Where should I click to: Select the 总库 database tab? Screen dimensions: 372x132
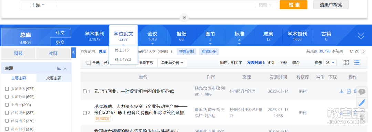click(x=25, y=38)
